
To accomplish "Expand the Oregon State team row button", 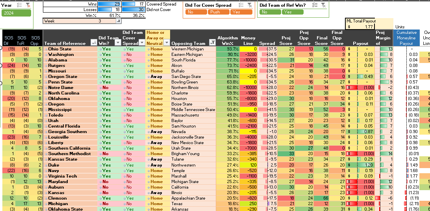I will click(46, 77).
